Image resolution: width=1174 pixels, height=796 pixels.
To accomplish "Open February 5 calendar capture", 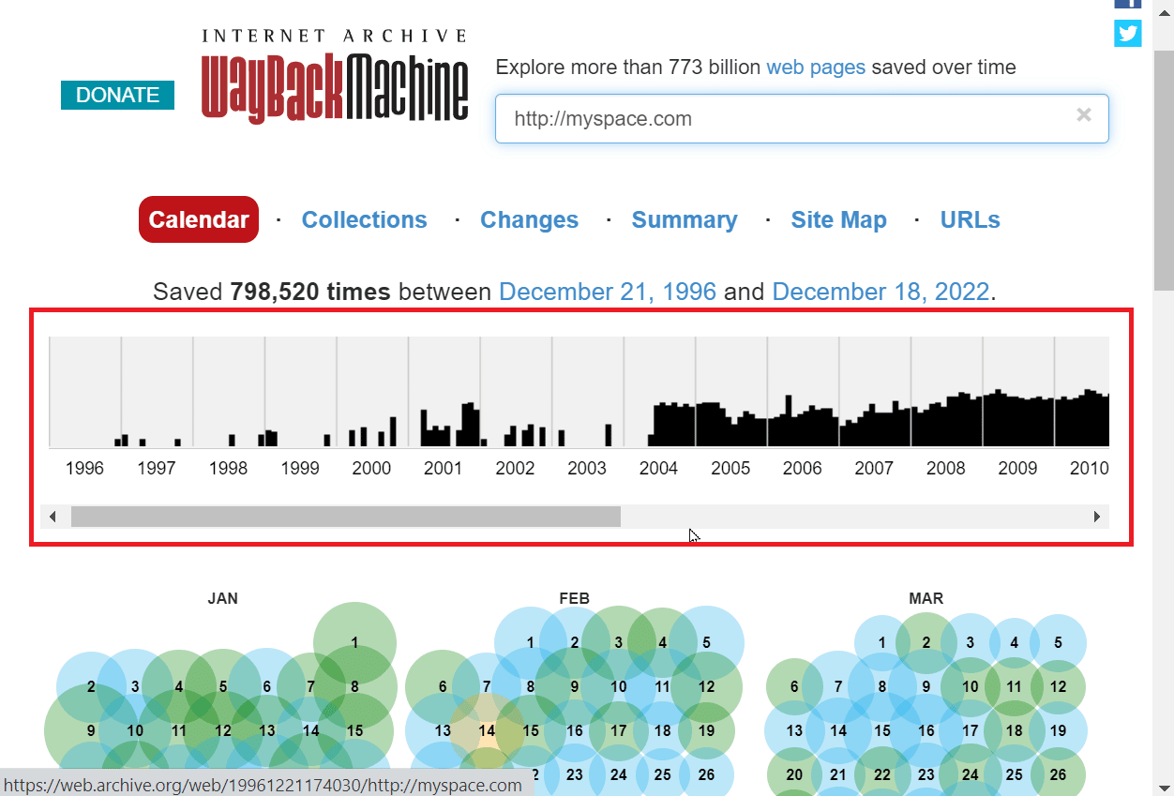I will click(x=706, y=643).
